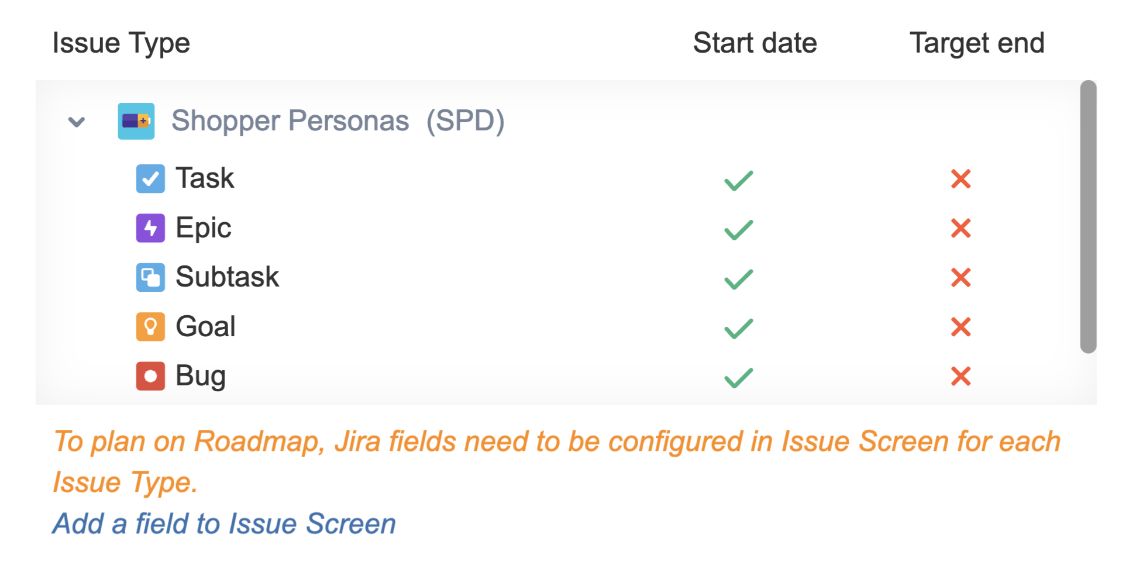Collapse the Shopper Personas project group
The image size is (1129, 566).
click(77, 122)
